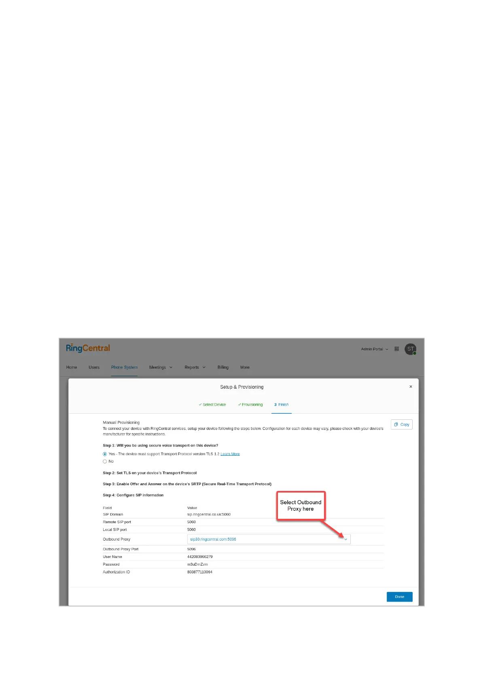The width and height of the screenshot is (481, 680).
Task: Open the Reports menu
Action: coord(195,367)
